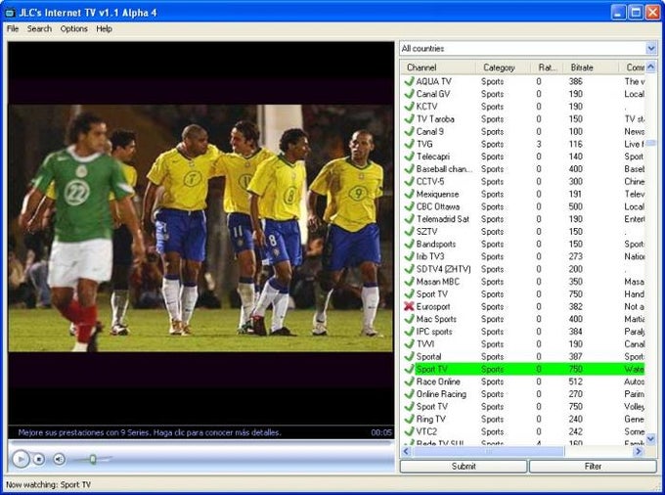Sort by the Category column header

coord(503,67)
